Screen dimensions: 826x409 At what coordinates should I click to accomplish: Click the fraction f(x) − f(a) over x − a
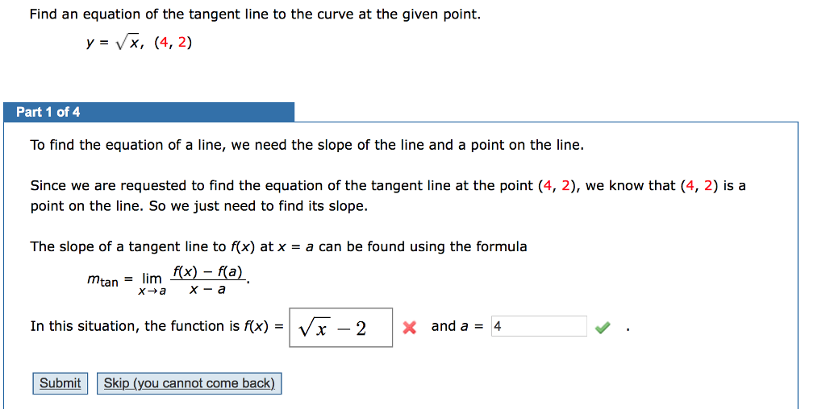(x=207, y=279)
